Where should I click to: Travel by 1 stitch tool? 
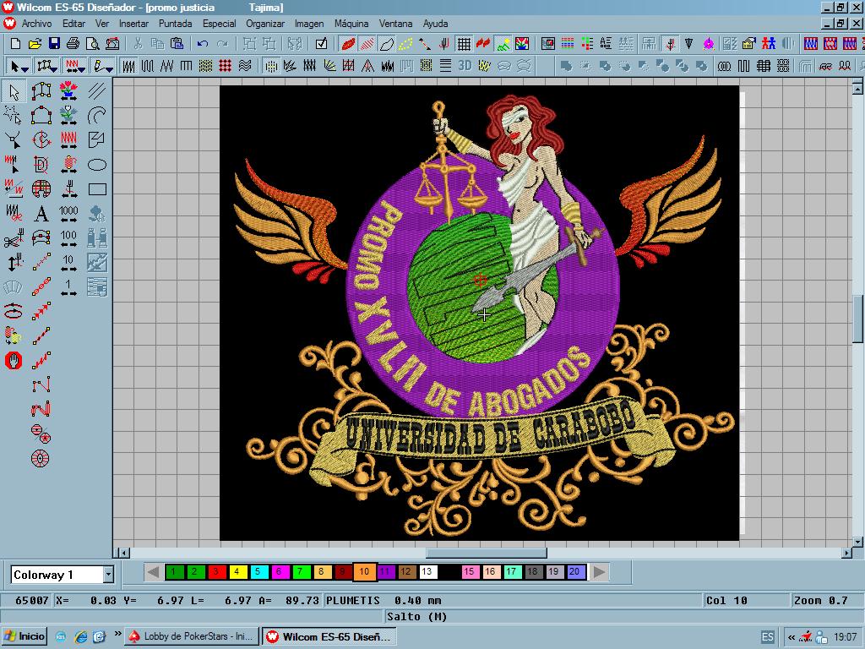tap(68, 287)
